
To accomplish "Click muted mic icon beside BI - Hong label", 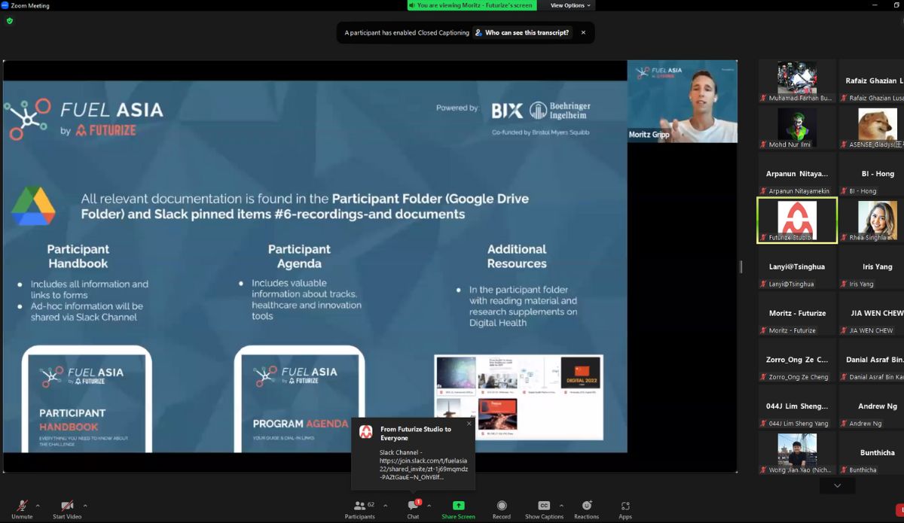I will [x=844, y=191].
